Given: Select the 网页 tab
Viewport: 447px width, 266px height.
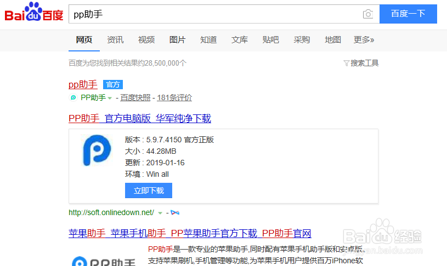Looking at the screenshot, I should point(84,39).
